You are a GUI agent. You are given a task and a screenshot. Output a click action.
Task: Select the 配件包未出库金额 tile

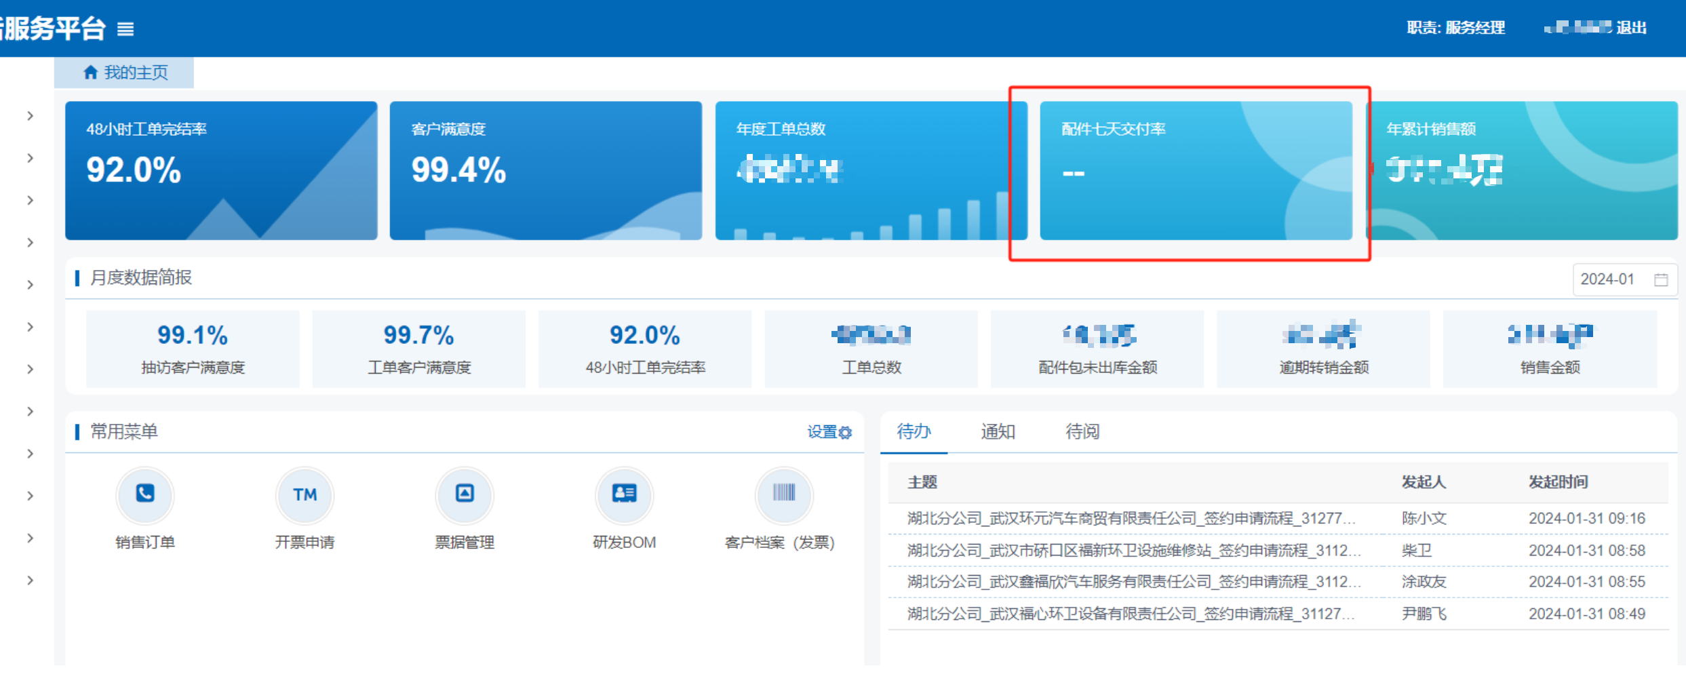coord(1097,349)
